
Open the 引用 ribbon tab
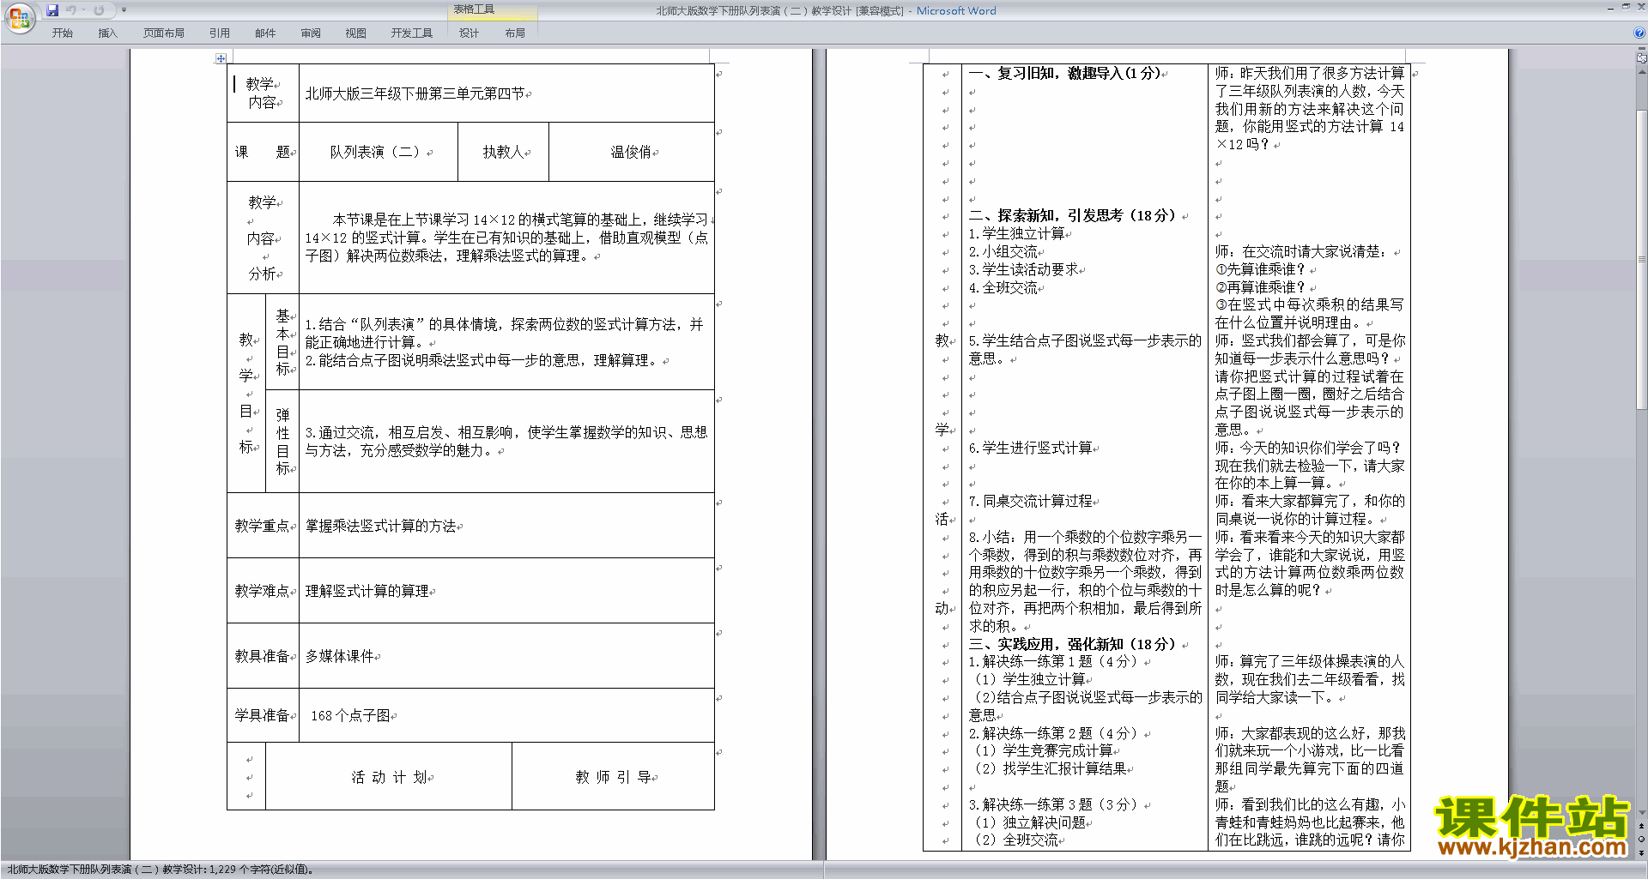(220, 33)
